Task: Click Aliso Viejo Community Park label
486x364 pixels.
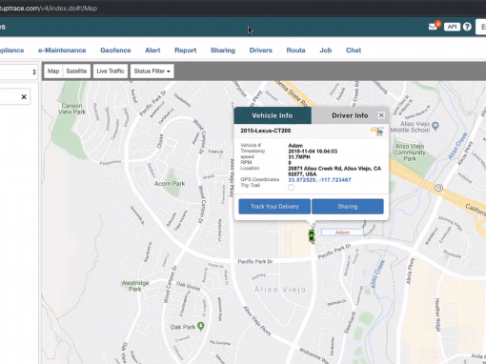Action: tap(410, 152)
